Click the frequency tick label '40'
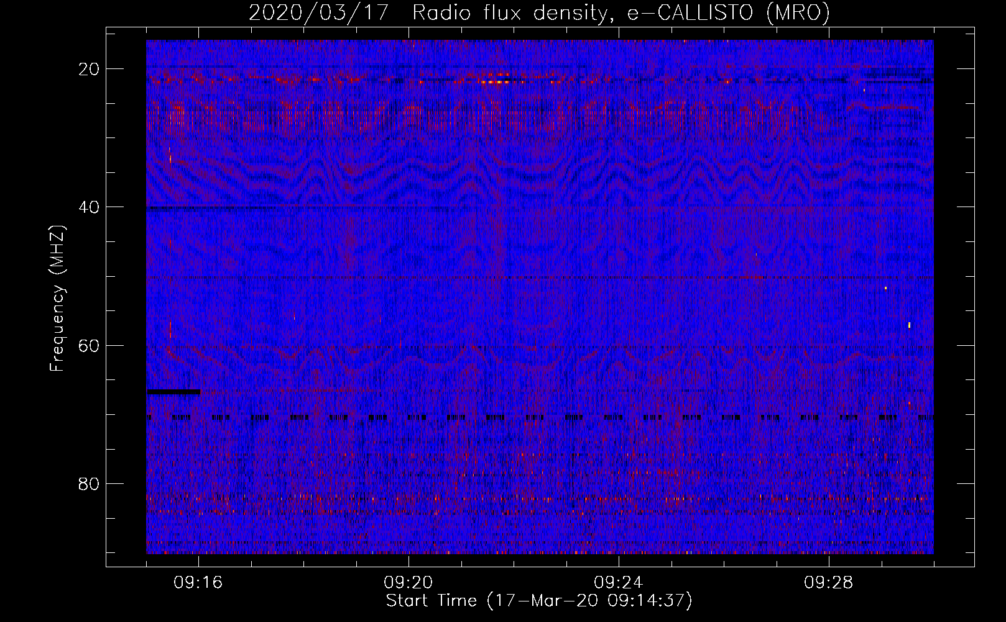The width and height of the screenshot is (1006, 622). [90, 207]
